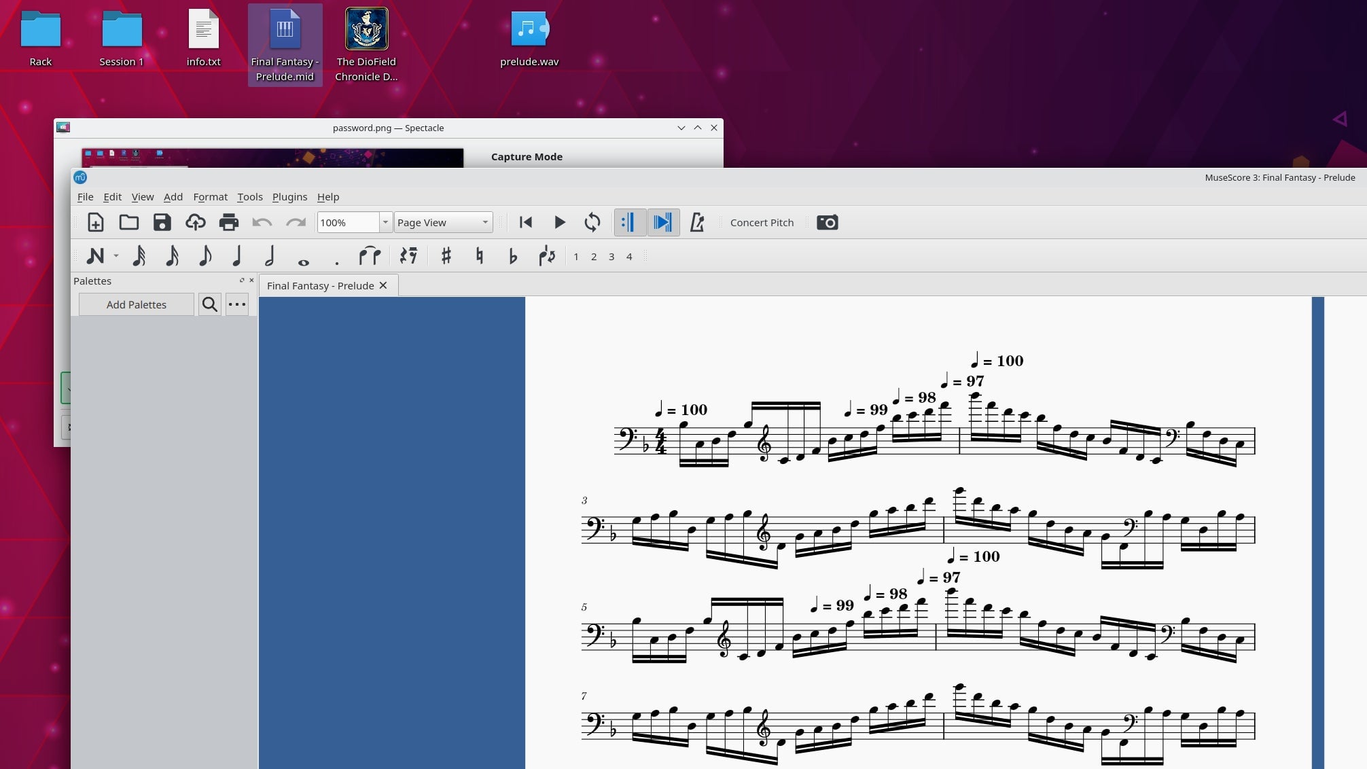Click the Upload to cloud icon
This screenshot has height=769, width=1367.
195,222
